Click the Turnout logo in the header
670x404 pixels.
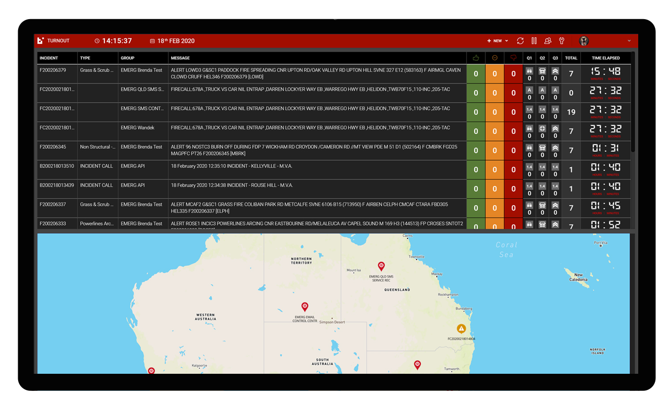41,41
